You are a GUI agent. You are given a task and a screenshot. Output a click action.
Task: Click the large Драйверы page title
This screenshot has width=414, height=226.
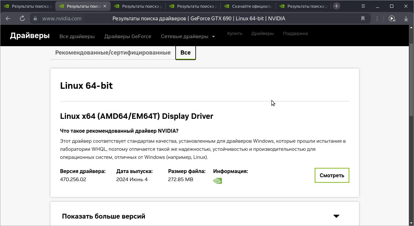(x=30, y=36)
